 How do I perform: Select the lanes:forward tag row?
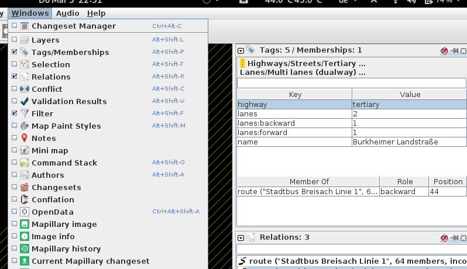pyautogui.click(x=352, y=132)
